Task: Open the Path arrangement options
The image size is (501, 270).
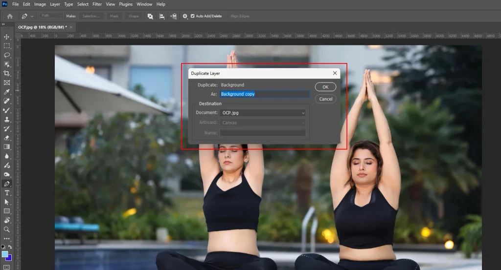Action: coord(174,16)
